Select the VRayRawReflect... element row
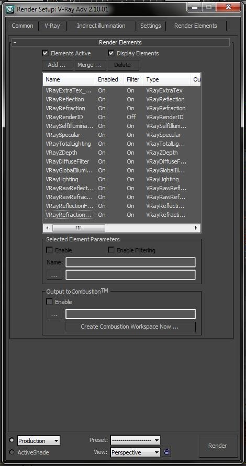Image resolution: width=246 pixels, height=466 pixels. [x=121, y=188]
